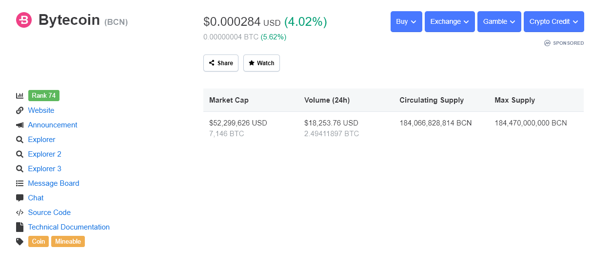The width and height of the screenshot is (592, 266).
Task: Click the tag icon beside Coin label
Action: [x=20, y=242]
